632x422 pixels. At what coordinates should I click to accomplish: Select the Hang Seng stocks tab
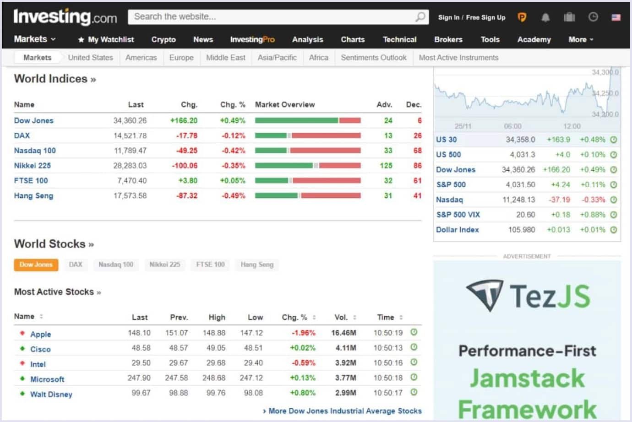(257, 265)
